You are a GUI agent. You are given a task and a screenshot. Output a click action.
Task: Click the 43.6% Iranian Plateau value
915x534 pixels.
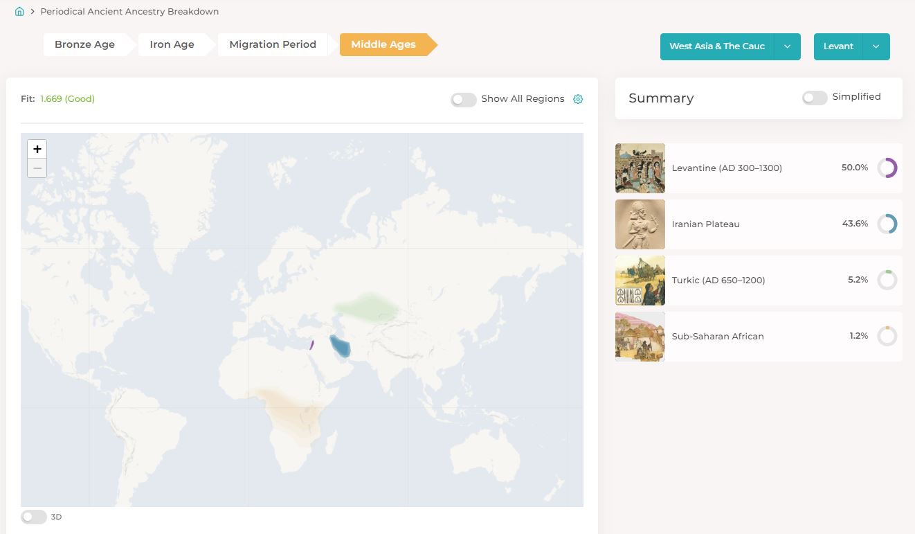(x=855, y=224)
